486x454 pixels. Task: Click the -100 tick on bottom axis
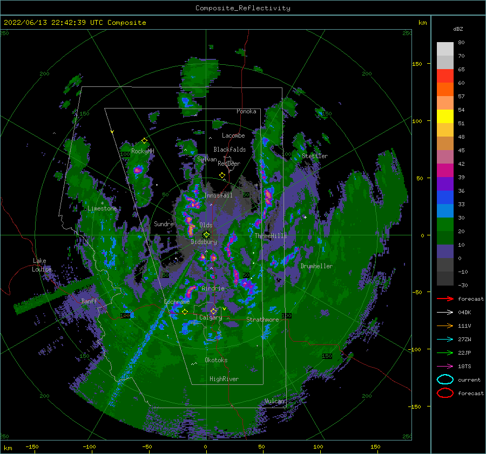[89, 446]
